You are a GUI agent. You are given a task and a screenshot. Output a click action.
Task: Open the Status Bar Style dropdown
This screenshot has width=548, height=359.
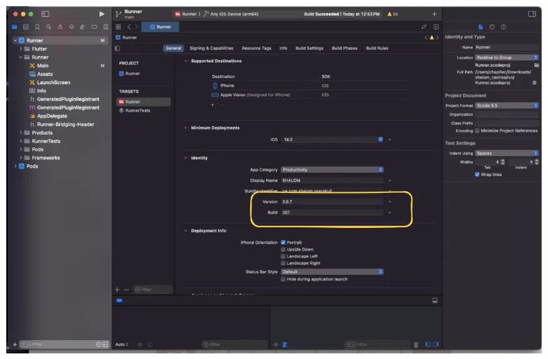click(x=332, y=272)
